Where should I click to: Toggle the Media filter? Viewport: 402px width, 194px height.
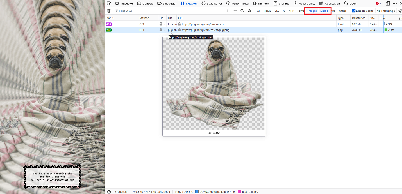pyautogui.click(x=324, y=11)
